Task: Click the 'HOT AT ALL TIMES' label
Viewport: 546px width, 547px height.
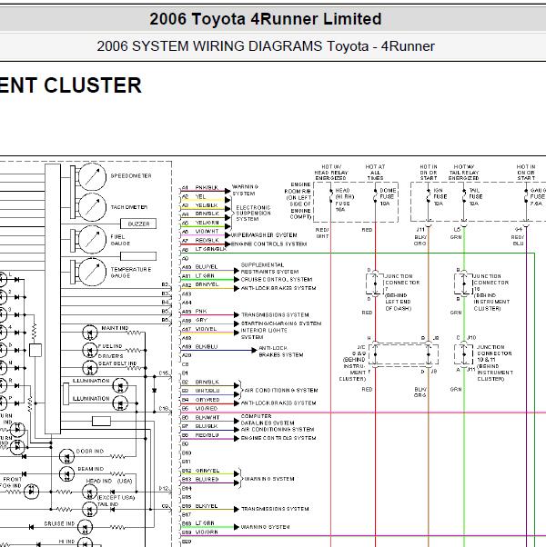Action: (375, 173)
